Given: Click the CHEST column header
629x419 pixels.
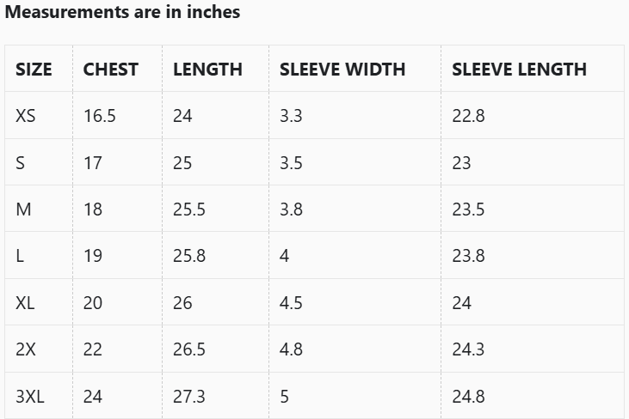Looking at the screenshot, I should coord(110,70).
